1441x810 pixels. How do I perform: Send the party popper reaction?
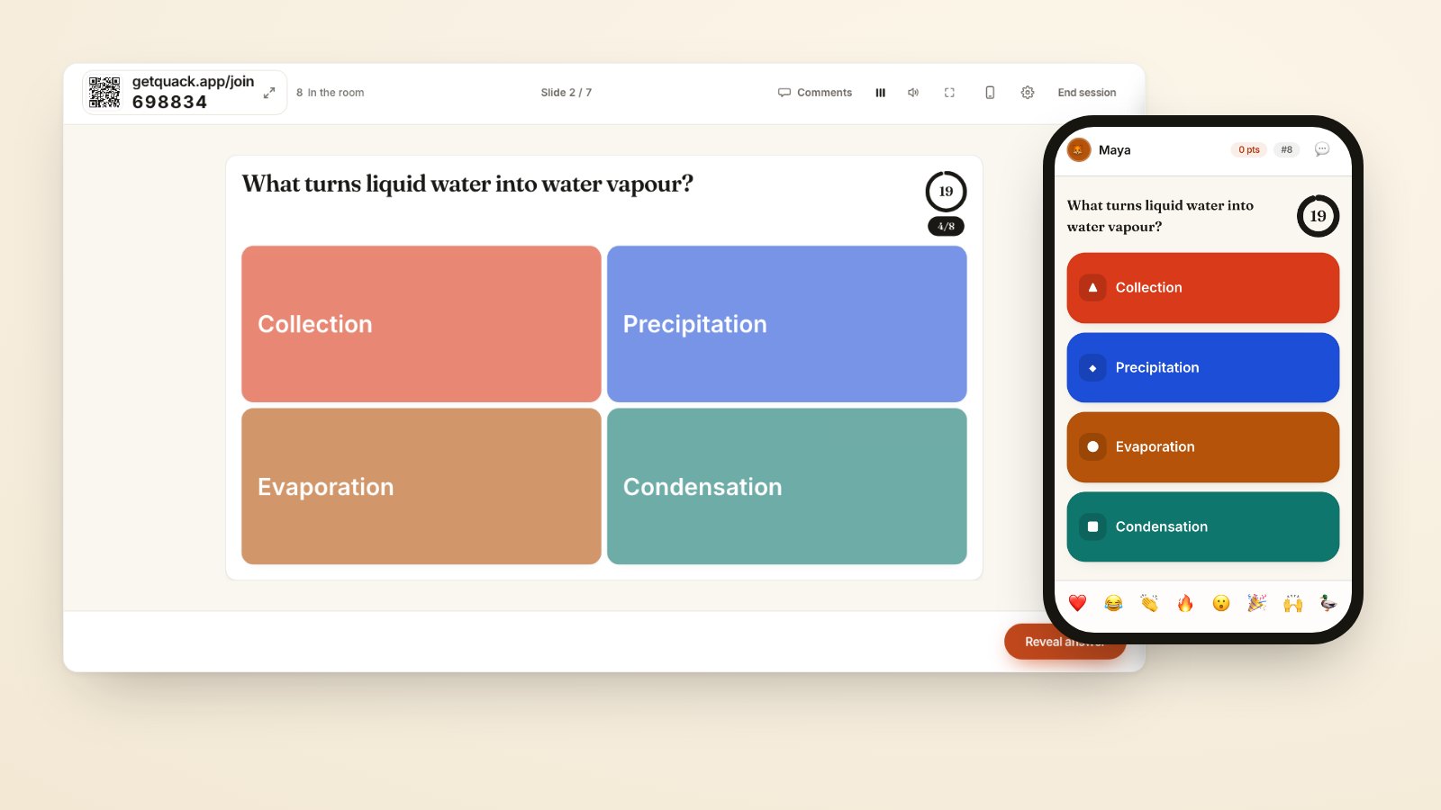pos(1256,603)
